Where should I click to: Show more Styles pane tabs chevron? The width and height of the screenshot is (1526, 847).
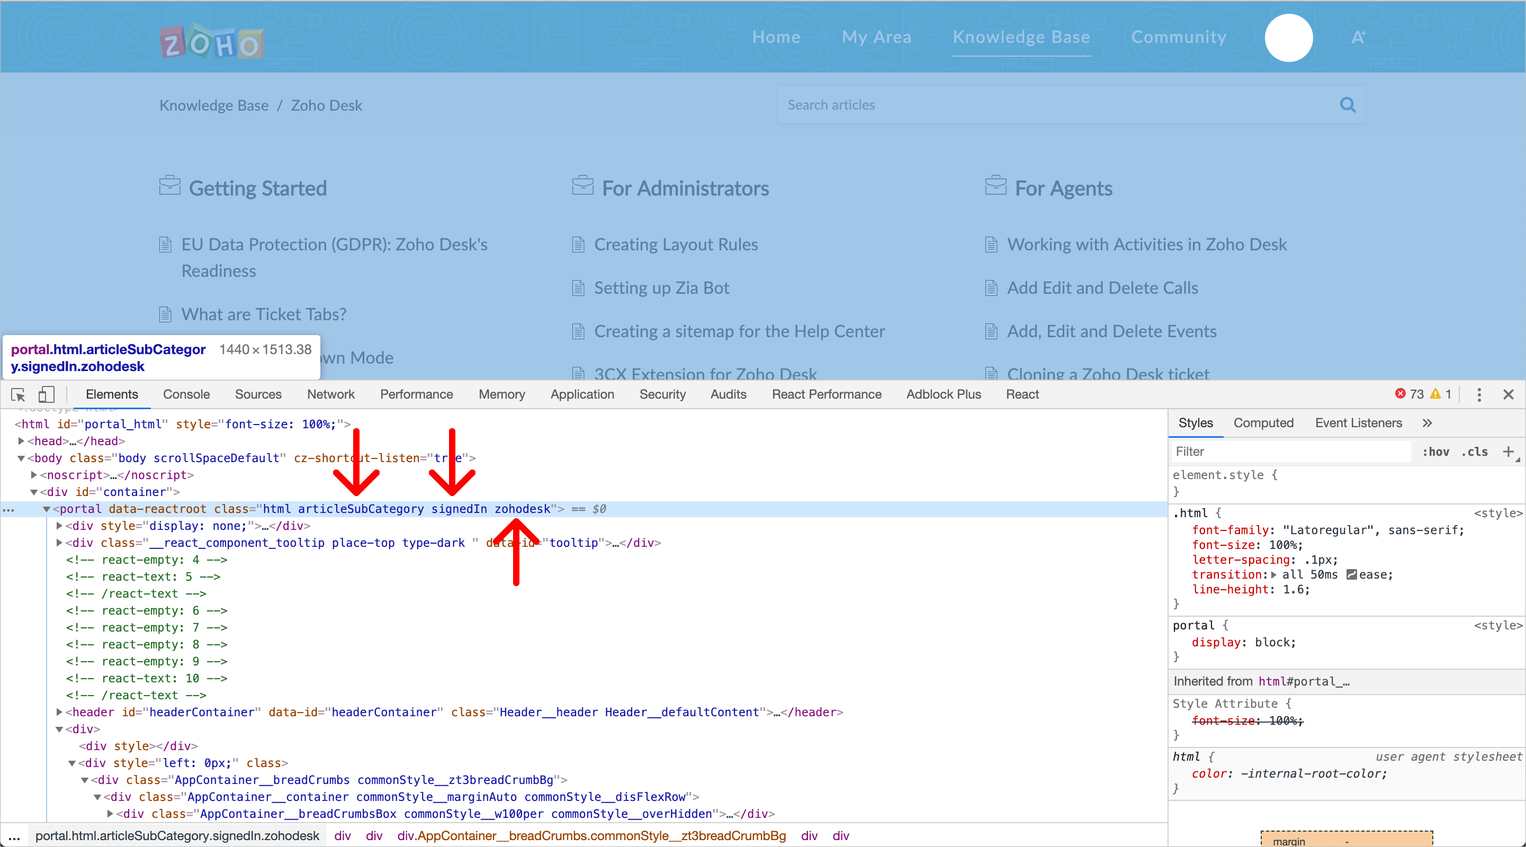click(1427, 423)
